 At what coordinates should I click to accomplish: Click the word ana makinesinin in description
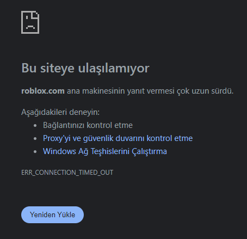(x=96, y=91)
